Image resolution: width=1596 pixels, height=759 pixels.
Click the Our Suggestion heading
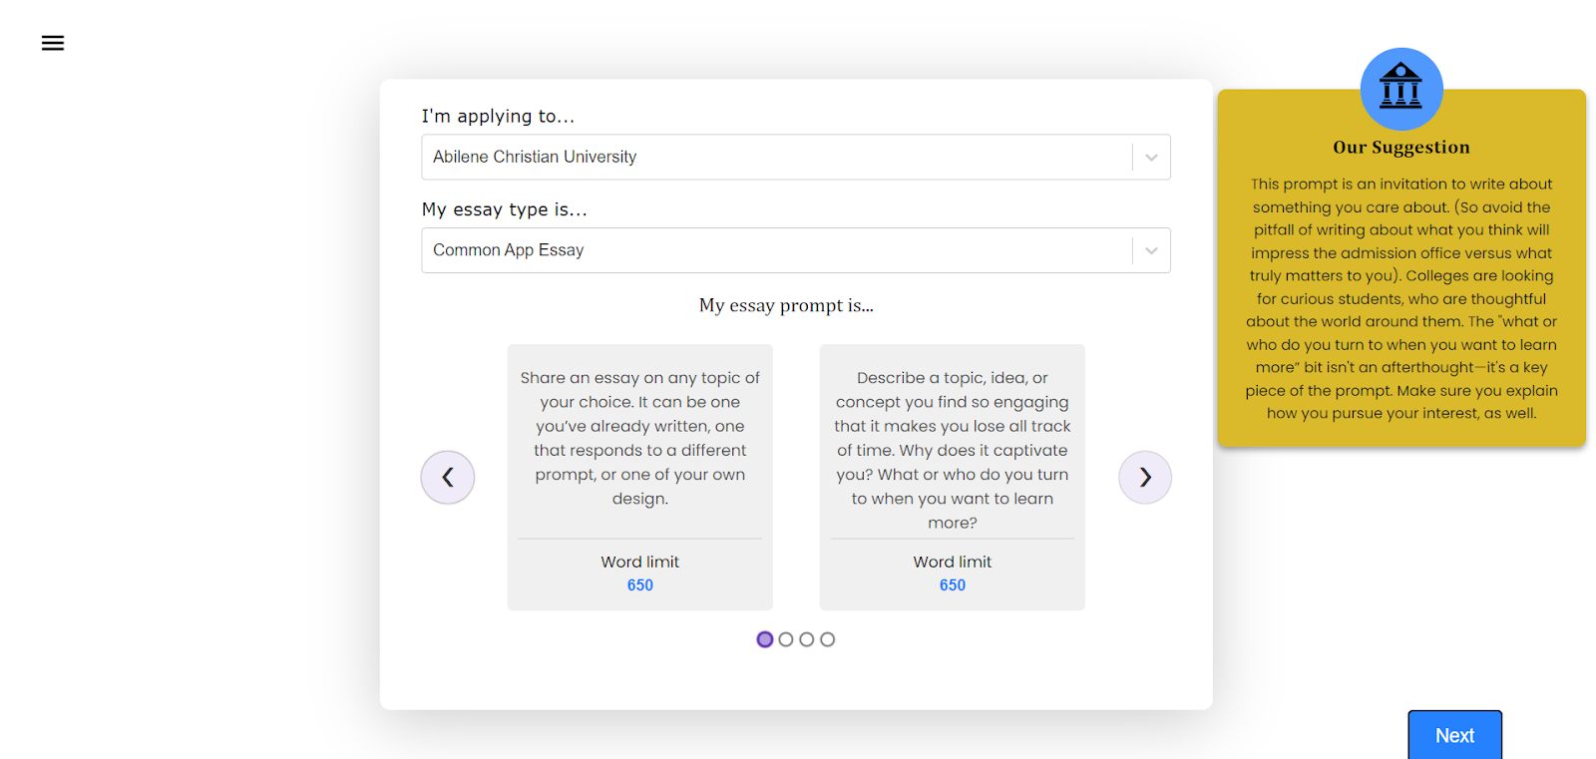1401,148
